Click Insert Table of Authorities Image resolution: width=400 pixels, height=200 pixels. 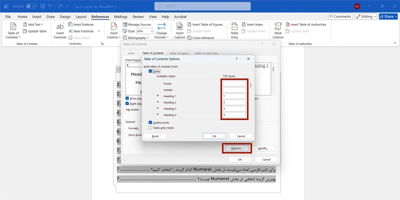[x=306, y=24]
